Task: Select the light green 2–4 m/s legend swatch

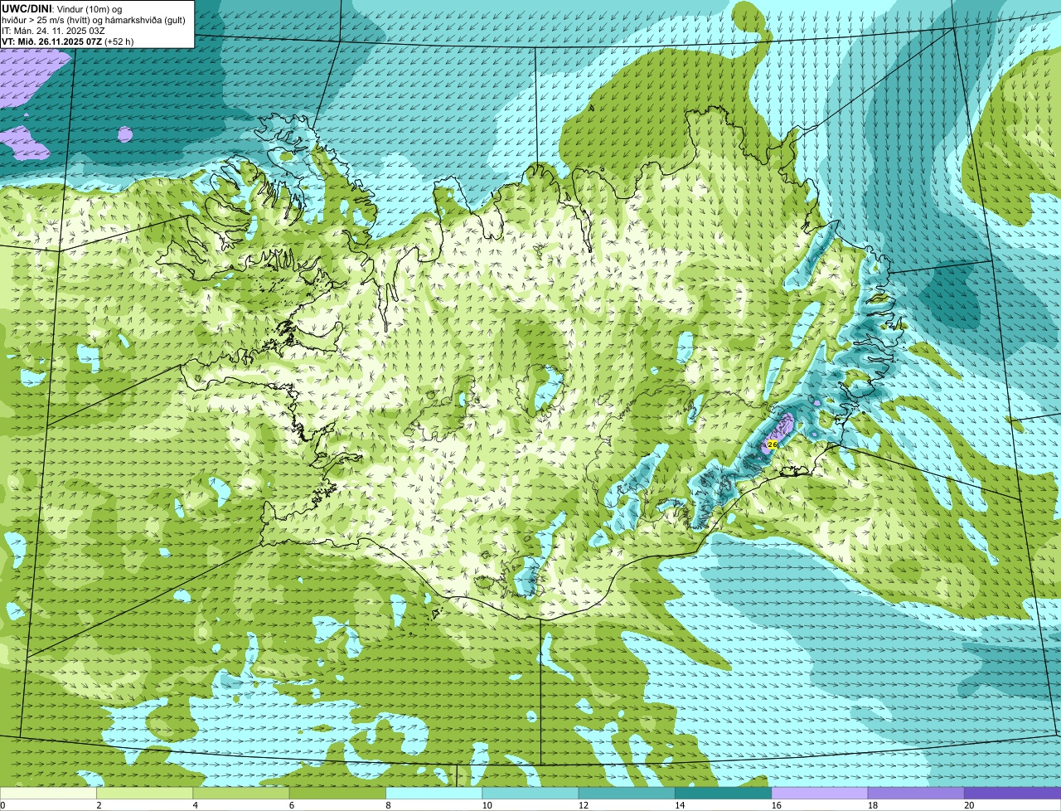Action: tap(144, 793)
